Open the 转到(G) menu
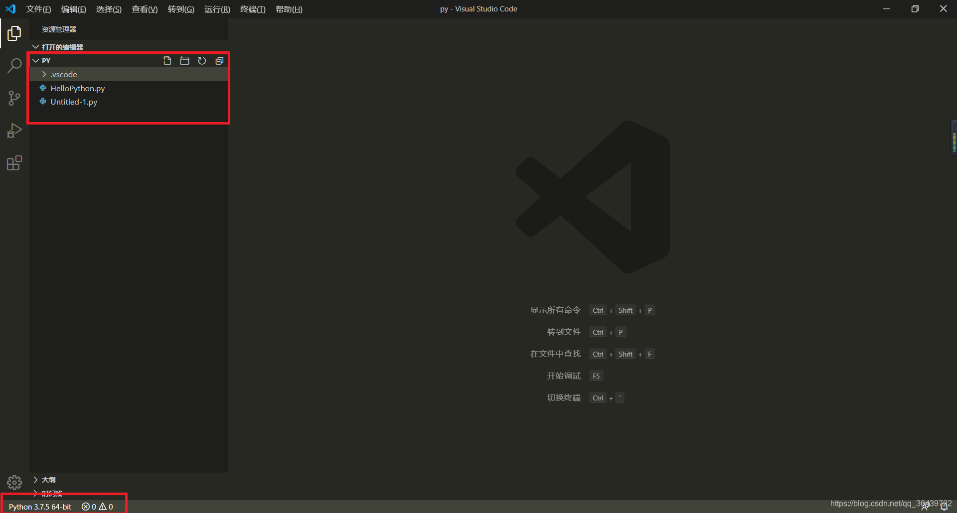The width and height of the screenshot is (957, 513). [181, 9]
